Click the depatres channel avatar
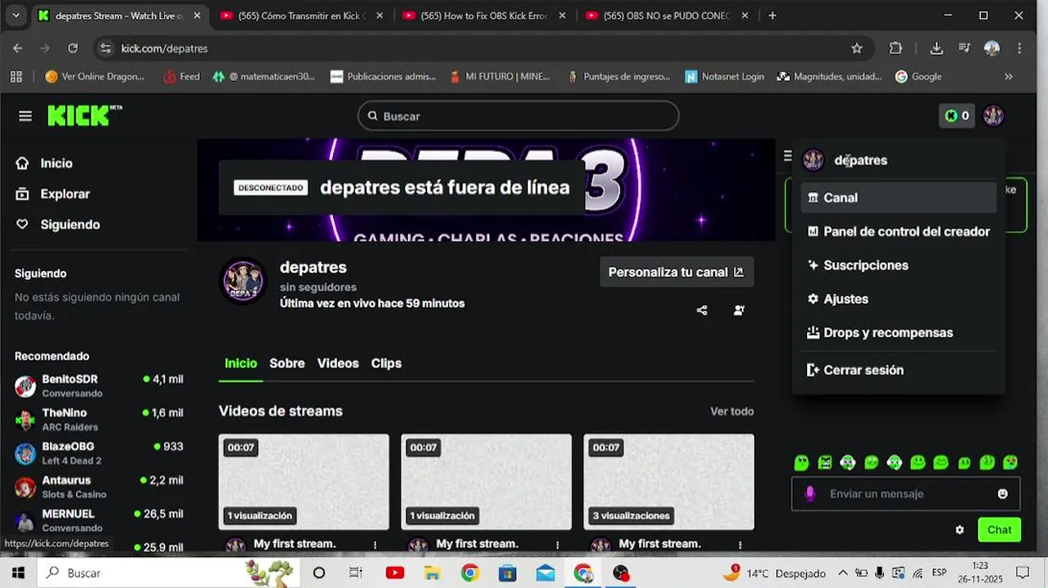This screenshot has width=1048, height=588. click(x=243, y=282)
